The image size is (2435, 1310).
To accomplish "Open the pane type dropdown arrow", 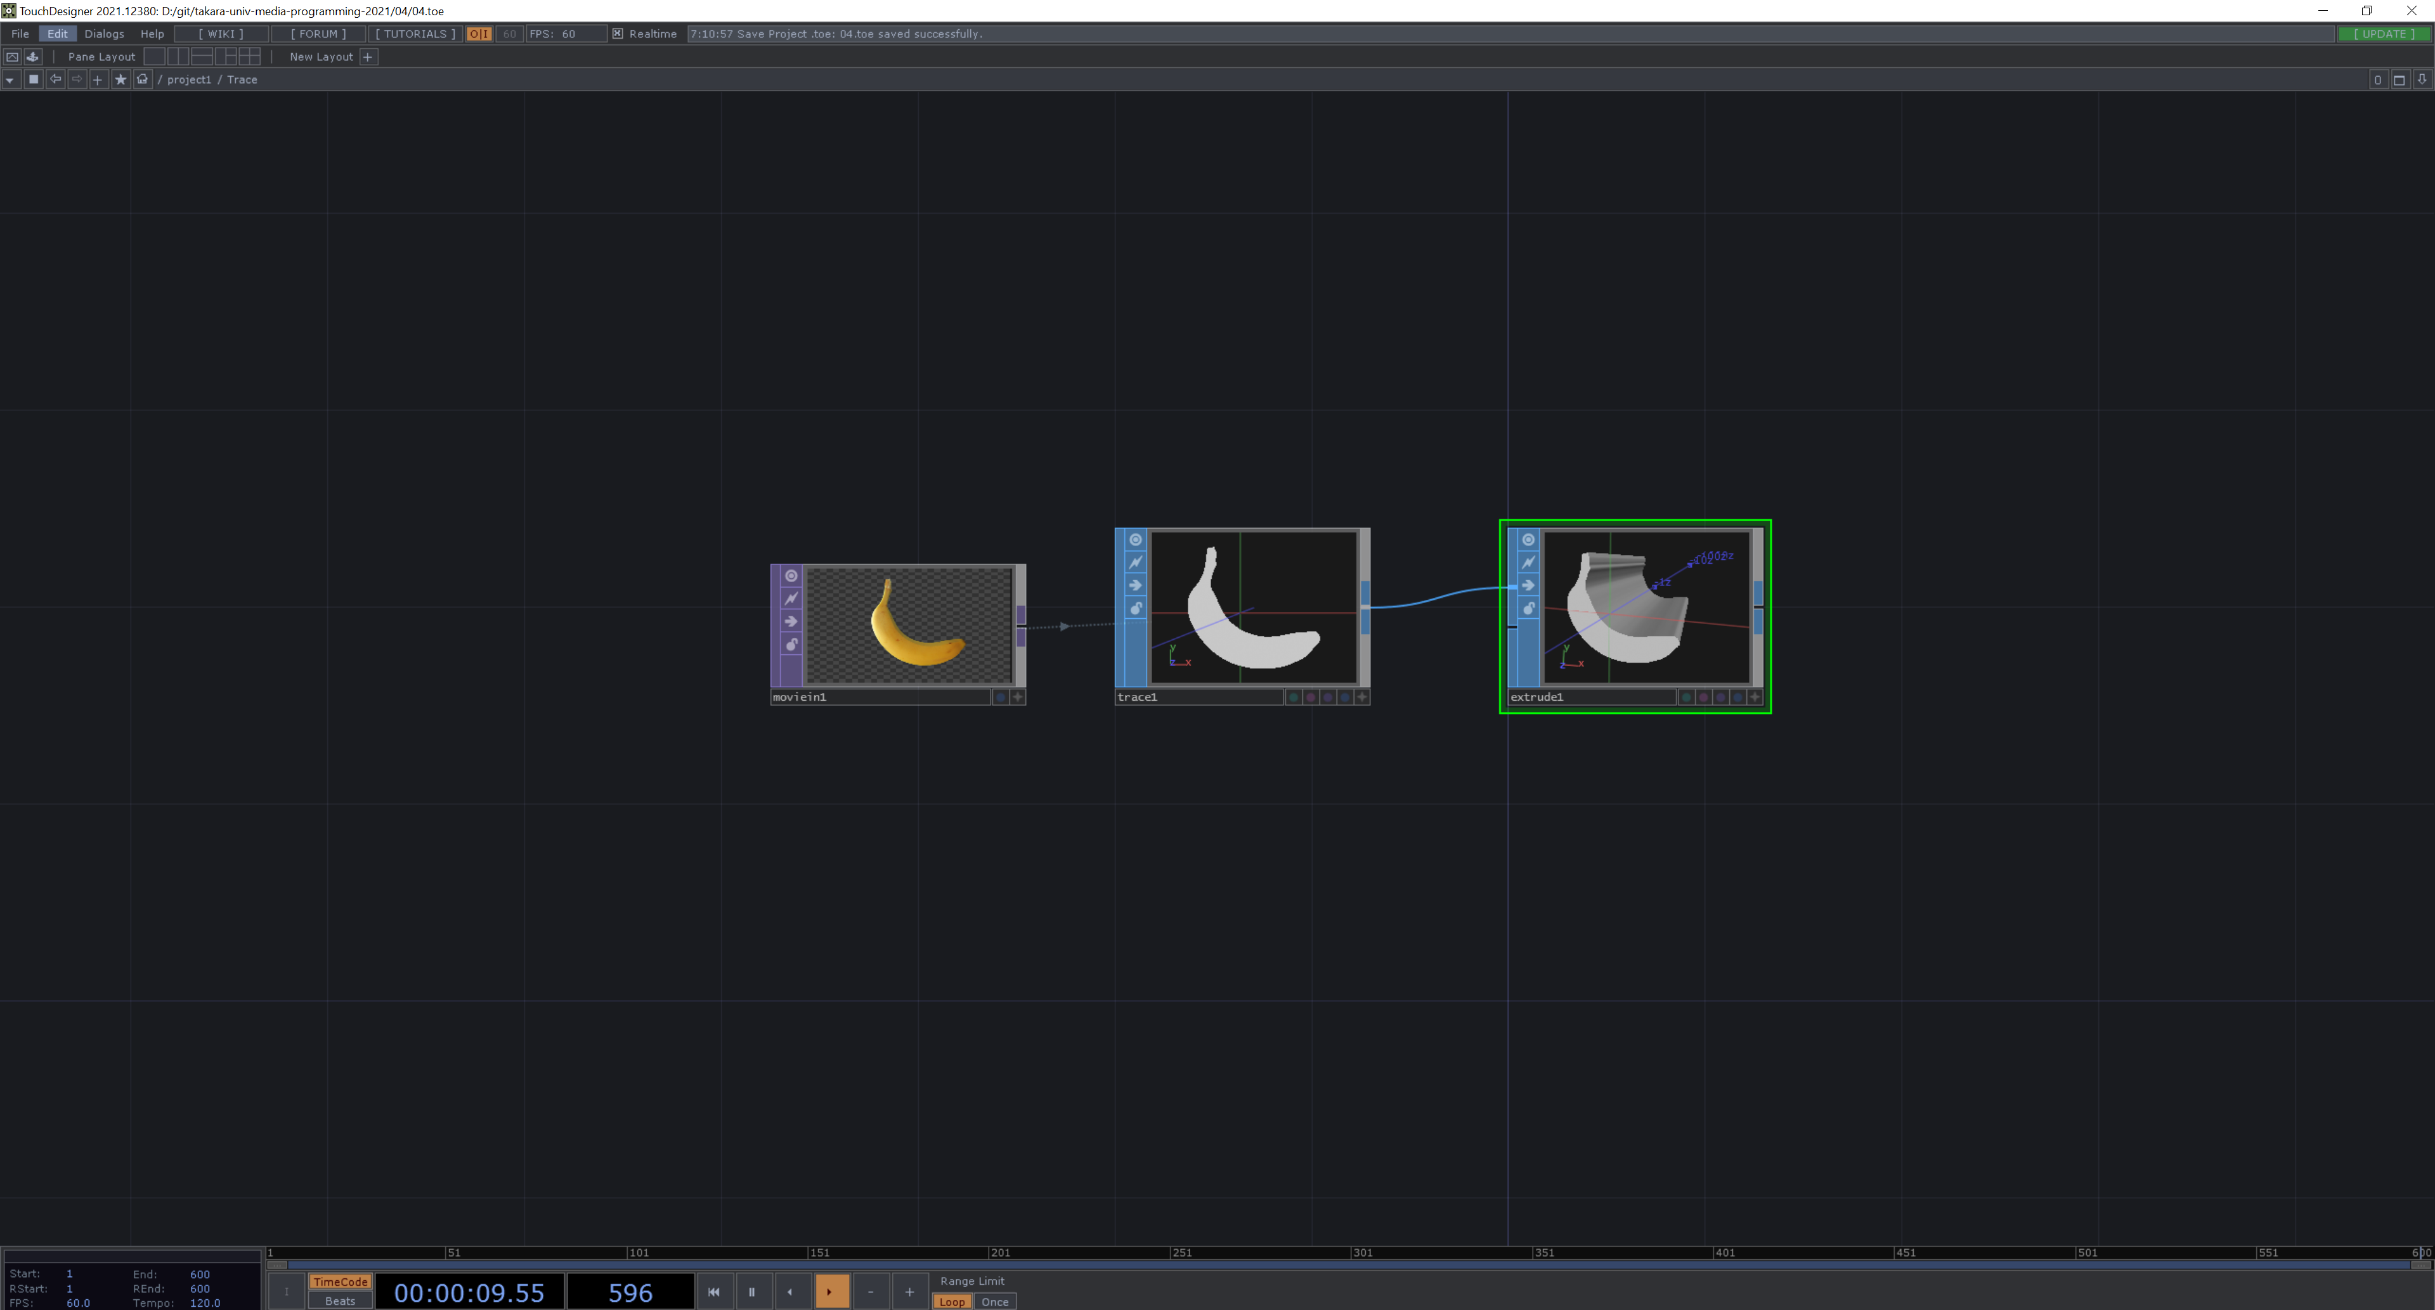I will [10, 79].
